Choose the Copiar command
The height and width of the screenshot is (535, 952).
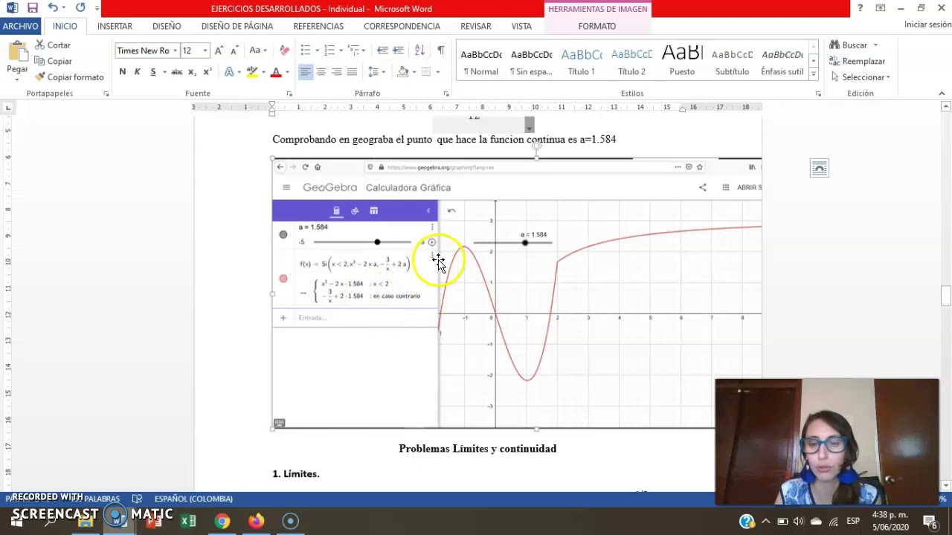(x=53, y=61)
